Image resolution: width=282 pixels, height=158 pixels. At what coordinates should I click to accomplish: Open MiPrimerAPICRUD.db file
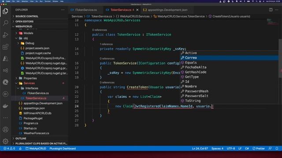[x=40, y=113]
